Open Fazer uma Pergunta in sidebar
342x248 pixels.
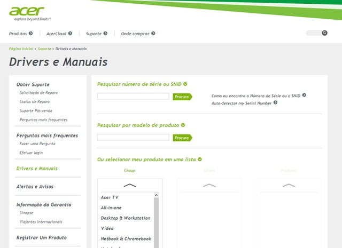tap(37, 143)
